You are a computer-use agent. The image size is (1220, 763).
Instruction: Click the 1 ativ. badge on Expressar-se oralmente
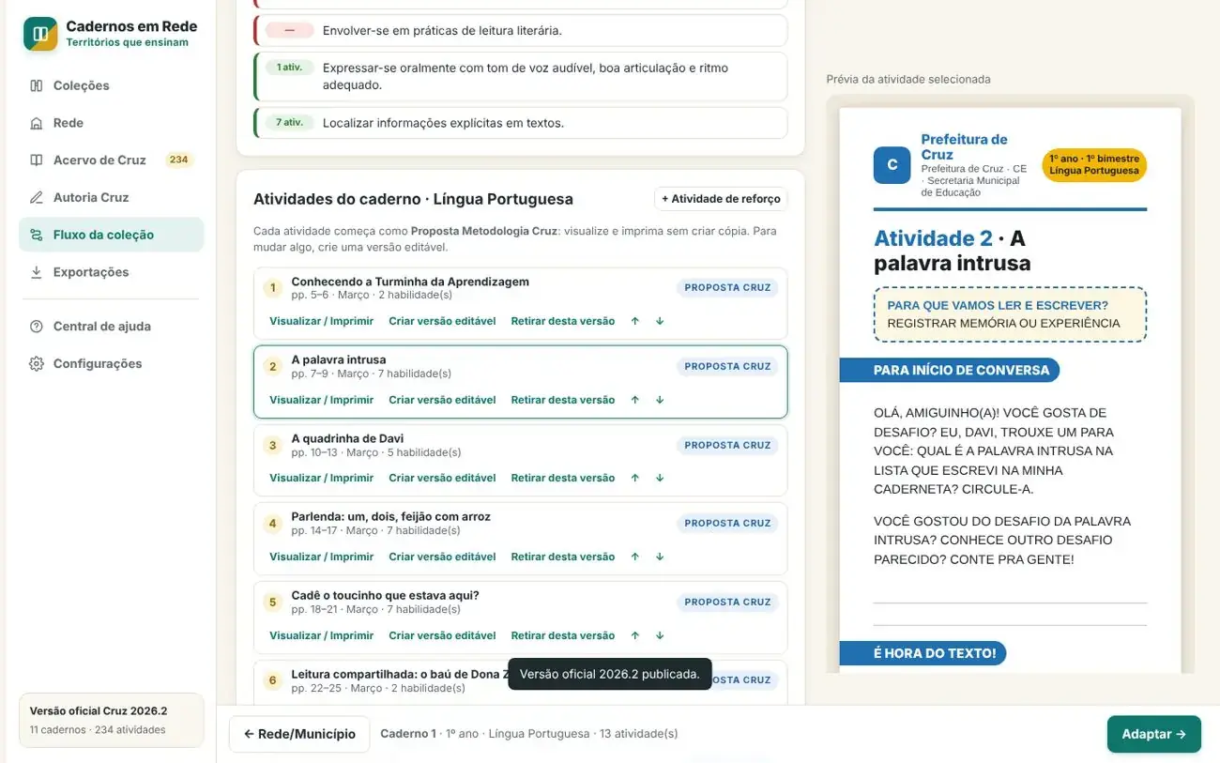(288, 68)
